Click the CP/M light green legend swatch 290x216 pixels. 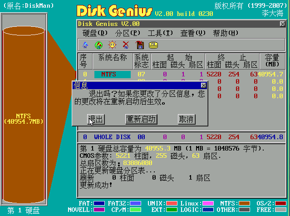[x=135, y=210]
